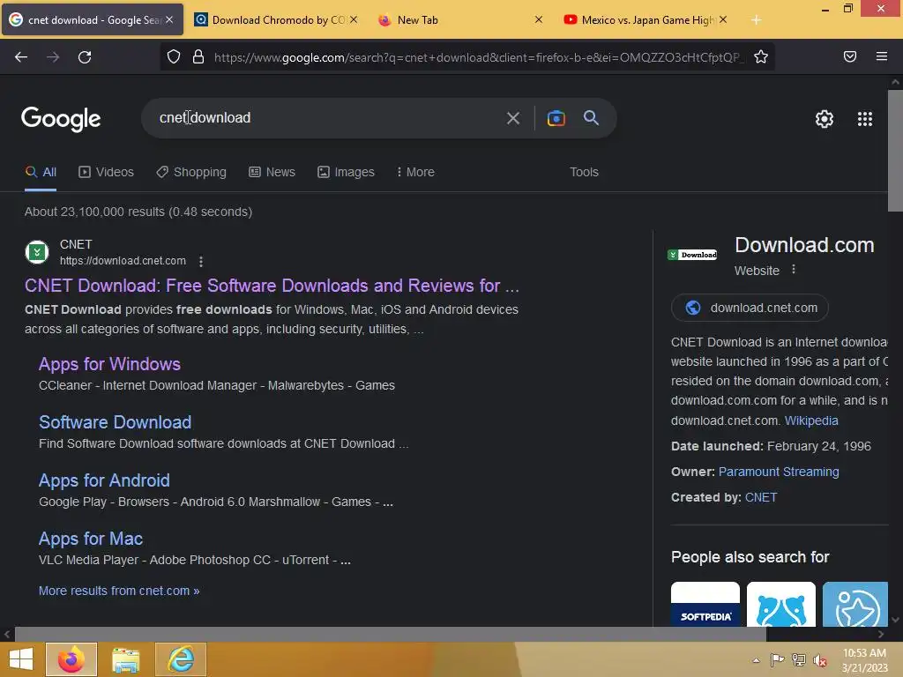The height and width of the screenshot is (677, 903).
Task: Open the search Tools options
Action: tap(584, 172)
